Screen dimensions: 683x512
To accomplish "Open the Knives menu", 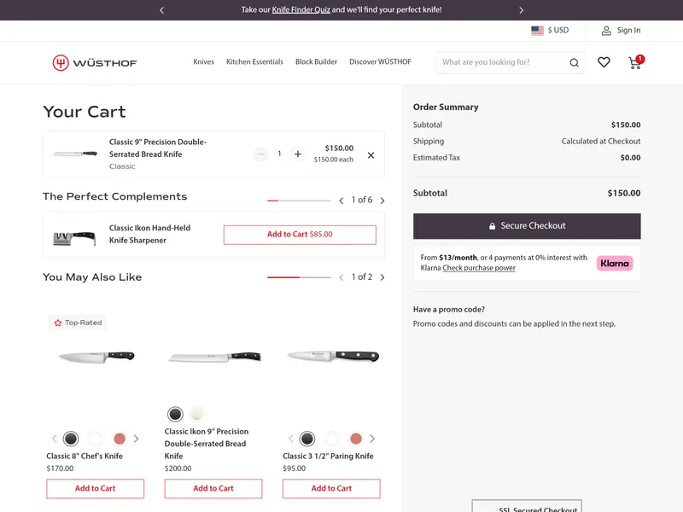I will [x=203, y=61].
